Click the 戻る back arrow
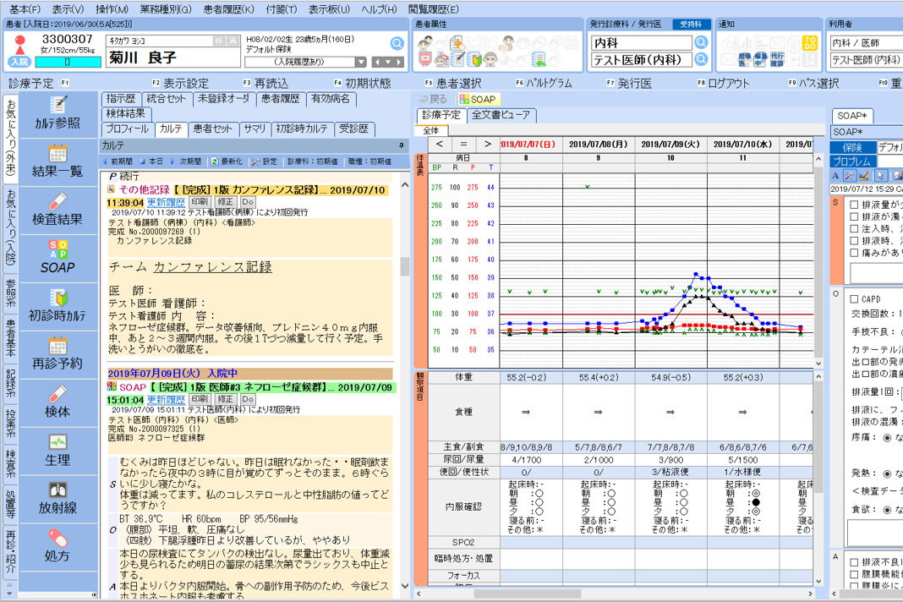 [x=433, y=99]
